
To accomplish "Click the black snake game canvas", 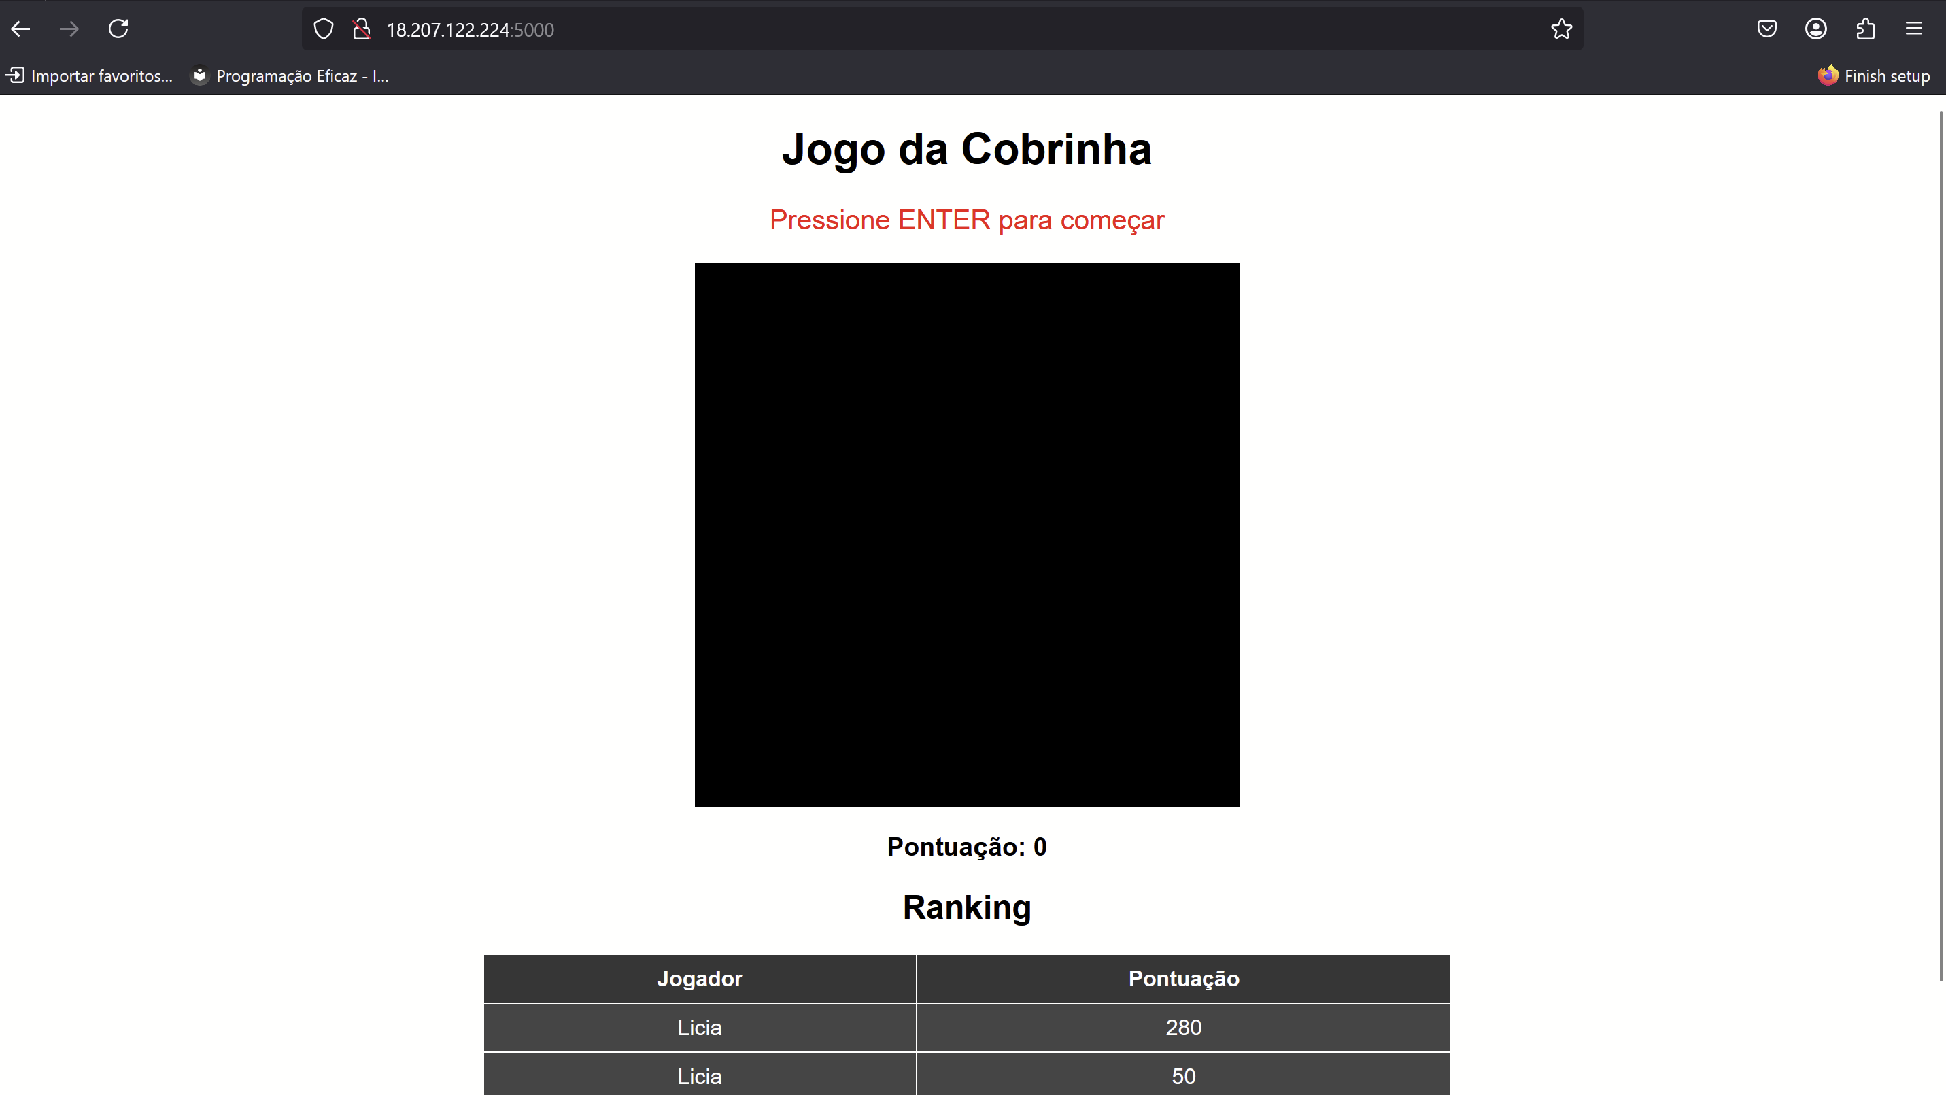I will pos(966,533).
